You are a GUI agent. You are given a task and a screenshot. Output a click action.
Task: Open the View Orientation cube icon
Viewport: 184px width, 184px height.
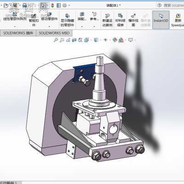pos(86,40)
